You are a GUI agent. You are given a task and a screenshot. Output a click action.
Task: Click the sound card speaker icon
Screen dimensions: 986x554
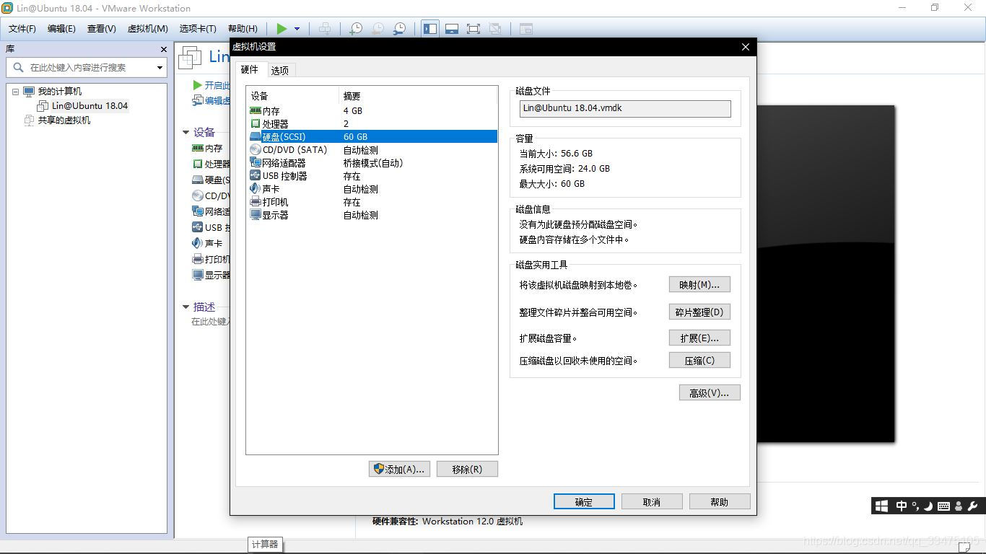tap(255, 189)
